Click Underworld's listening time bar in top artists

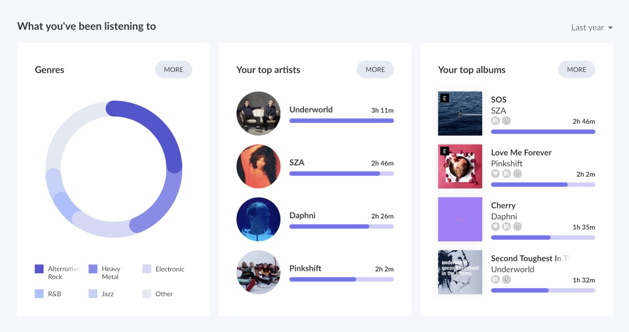click(341, 120)
